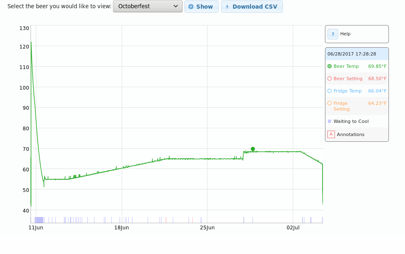Click the 40 y-axis label

tap(26, 211)
